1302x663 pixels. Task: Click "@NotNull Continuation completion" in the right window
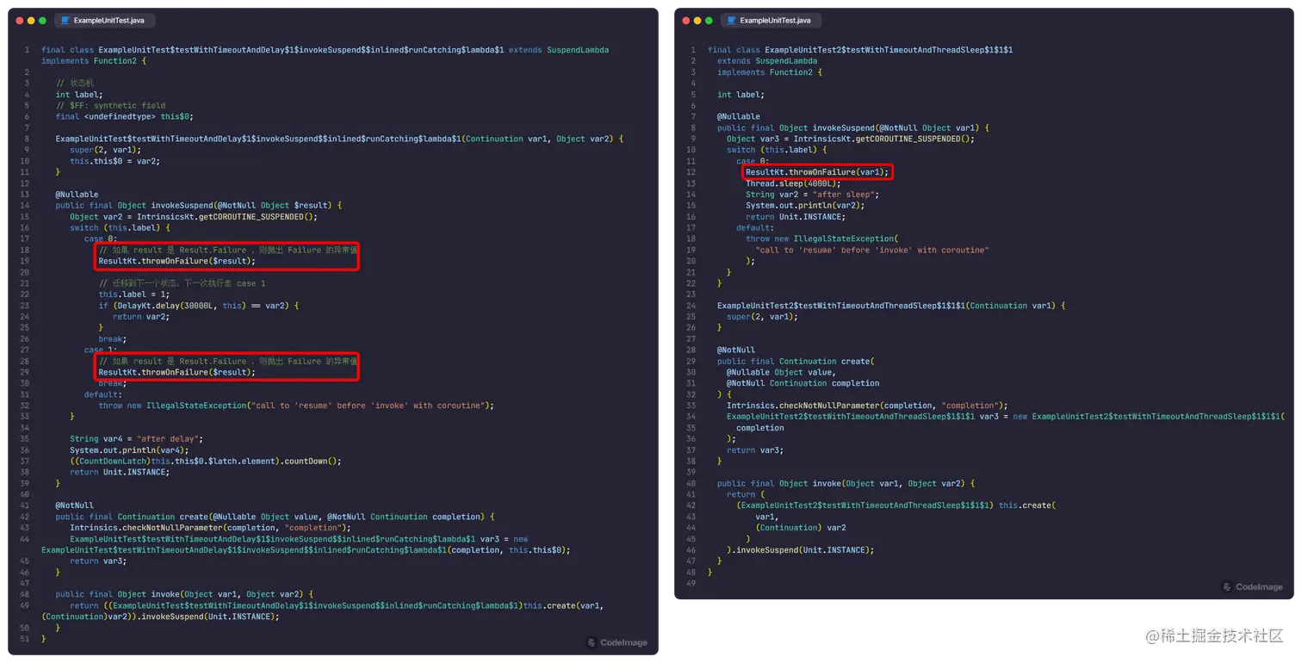tap(803, 384)
